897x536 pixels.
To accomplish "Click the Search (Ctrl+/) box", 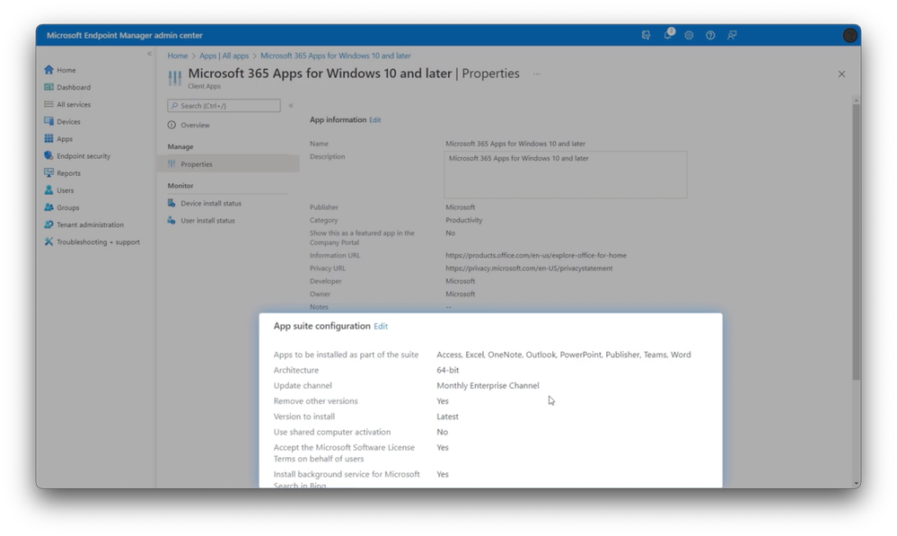I will point(224,105).
